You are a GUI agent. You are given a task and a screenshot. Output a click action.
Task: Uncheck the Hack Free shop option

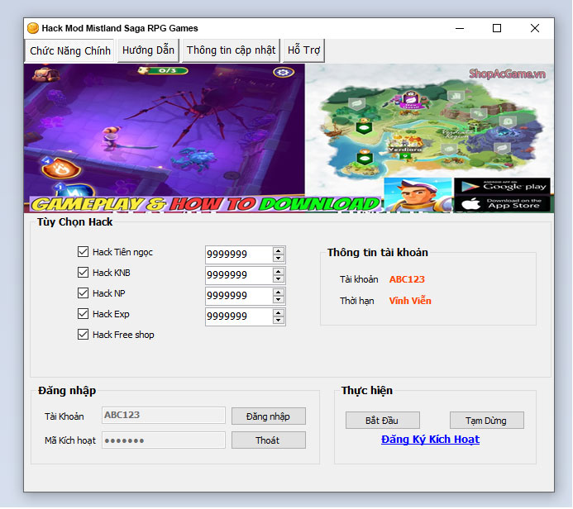click(x=83, y=335)
